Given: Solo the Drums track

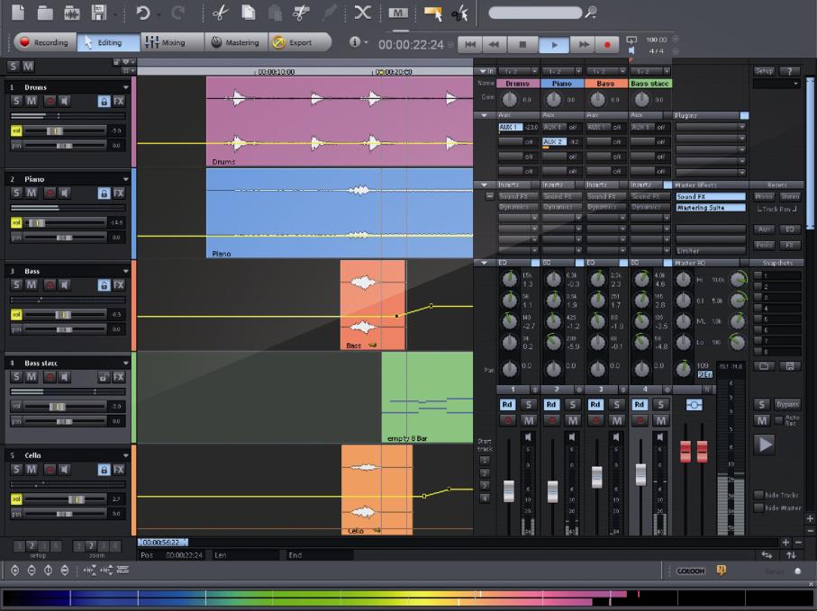Looking at the screenshot, I should (x=14, y=101).
